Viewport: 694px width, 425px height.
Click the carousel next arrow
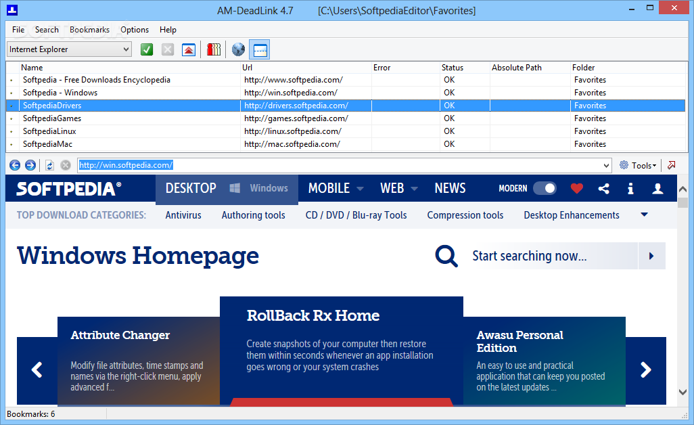[x=646, y=370]
